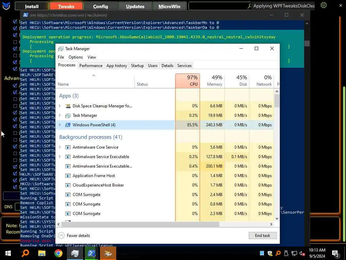This screenshot has height=260, width=346.
Task: Click the scroll-down arrow in the process list
Action: click(277, 219)
